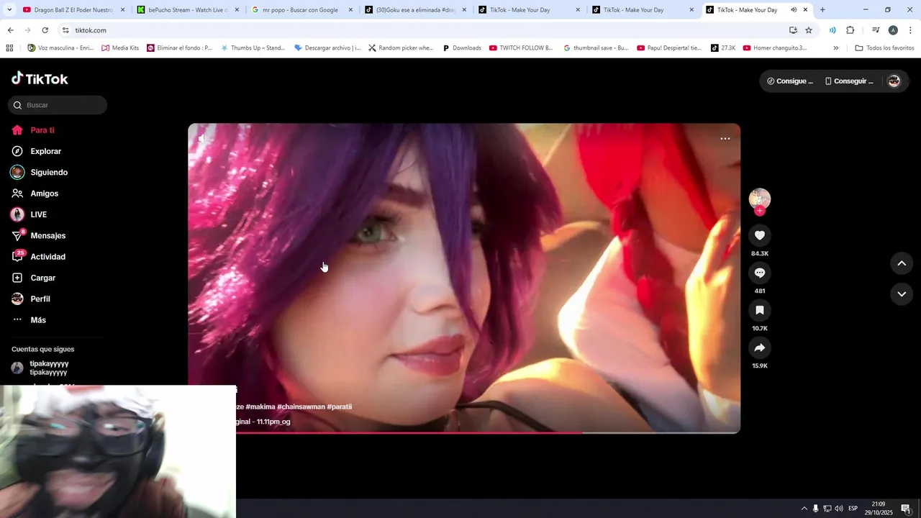The width and height of the screenshot is (921, 518).
Task: Open Chrome profile A avatar
Action: pyautogui.click(x=893, y=30)
